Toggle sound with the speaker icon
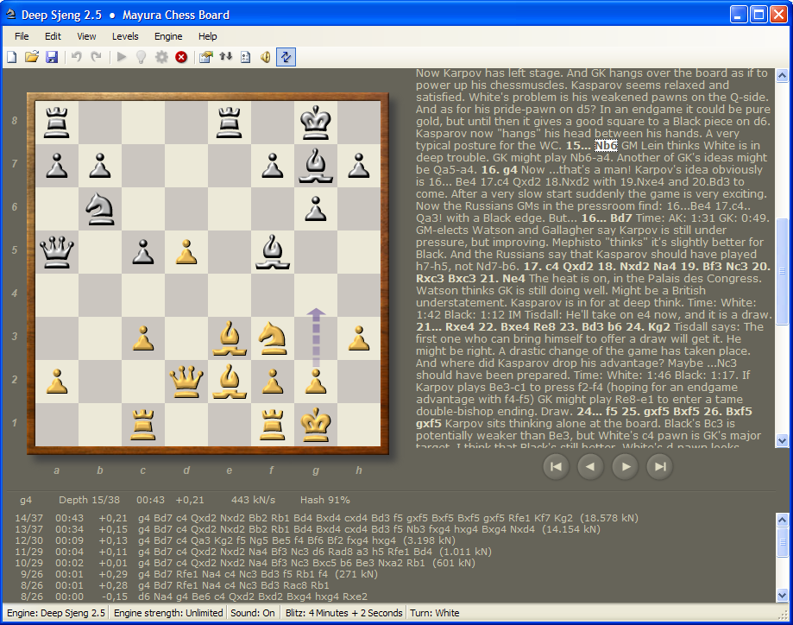Screen dimensions: 793x625 [266, 57]
